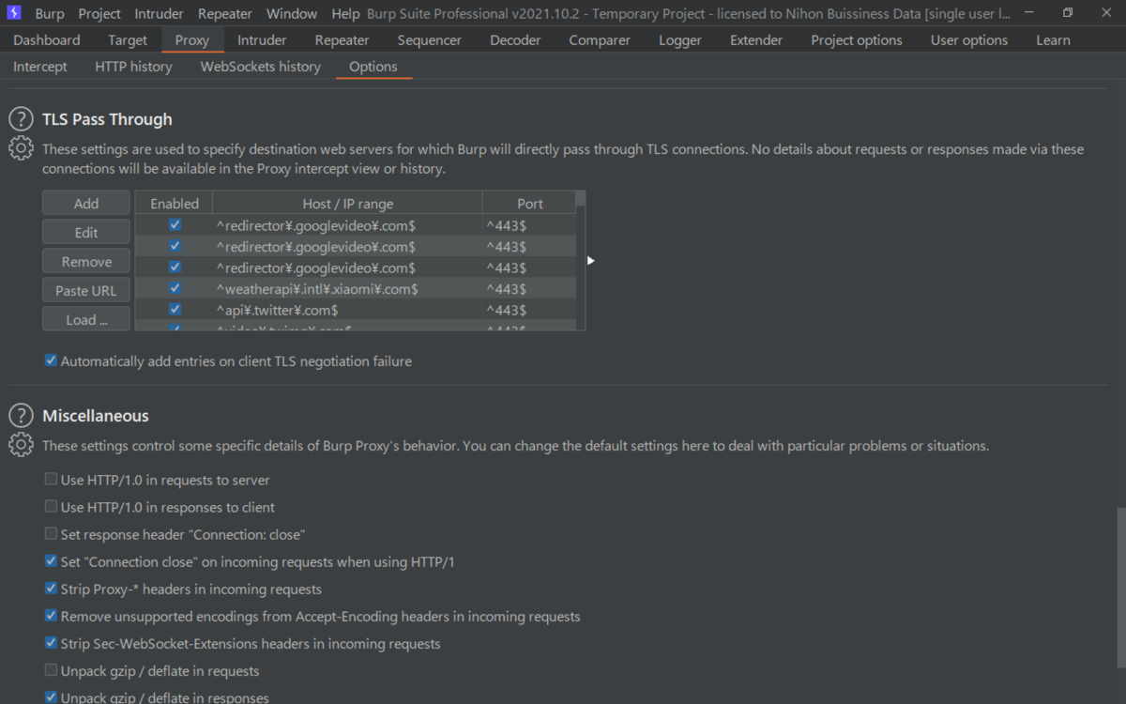Open the Repeater menu in menu bar
This screenshot has width=1126, height=704.
(x=225, y=14)
